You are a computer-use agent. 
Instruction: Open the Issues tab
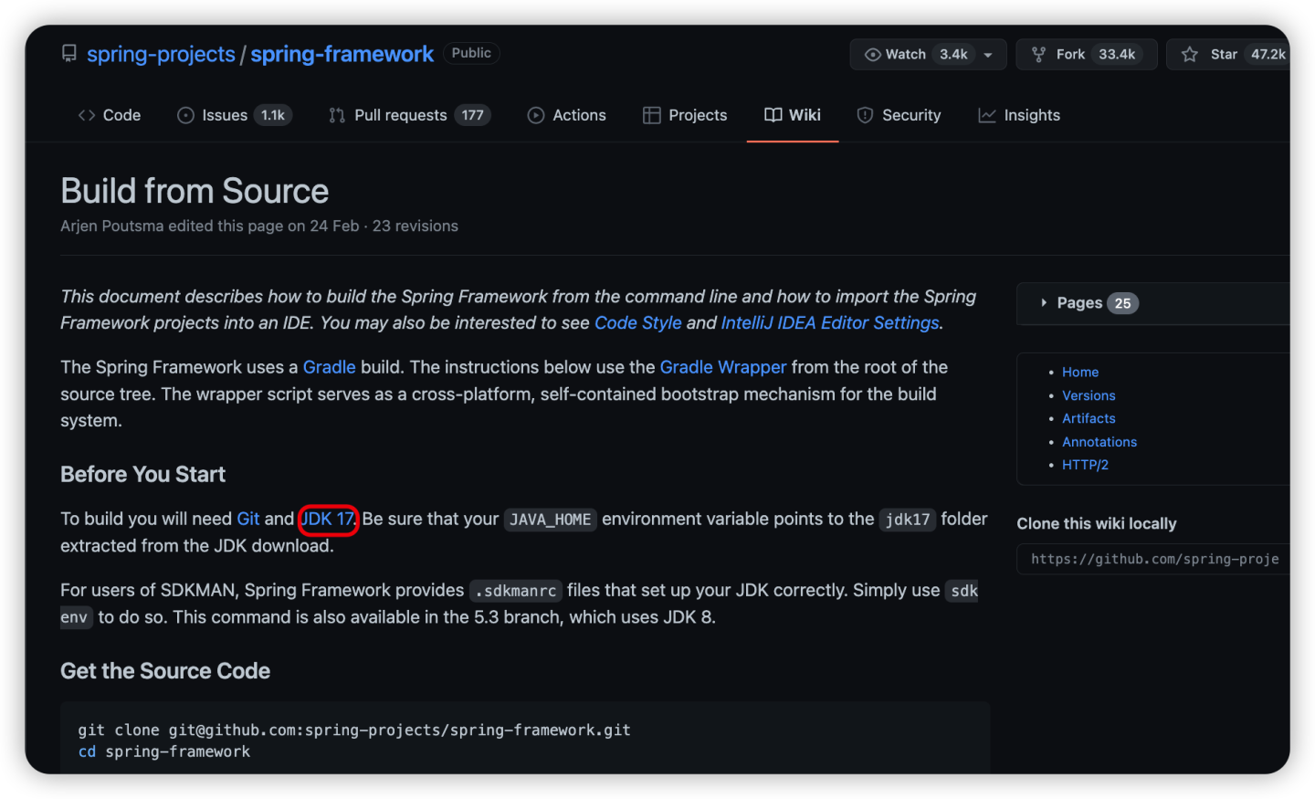click(234, 115)
